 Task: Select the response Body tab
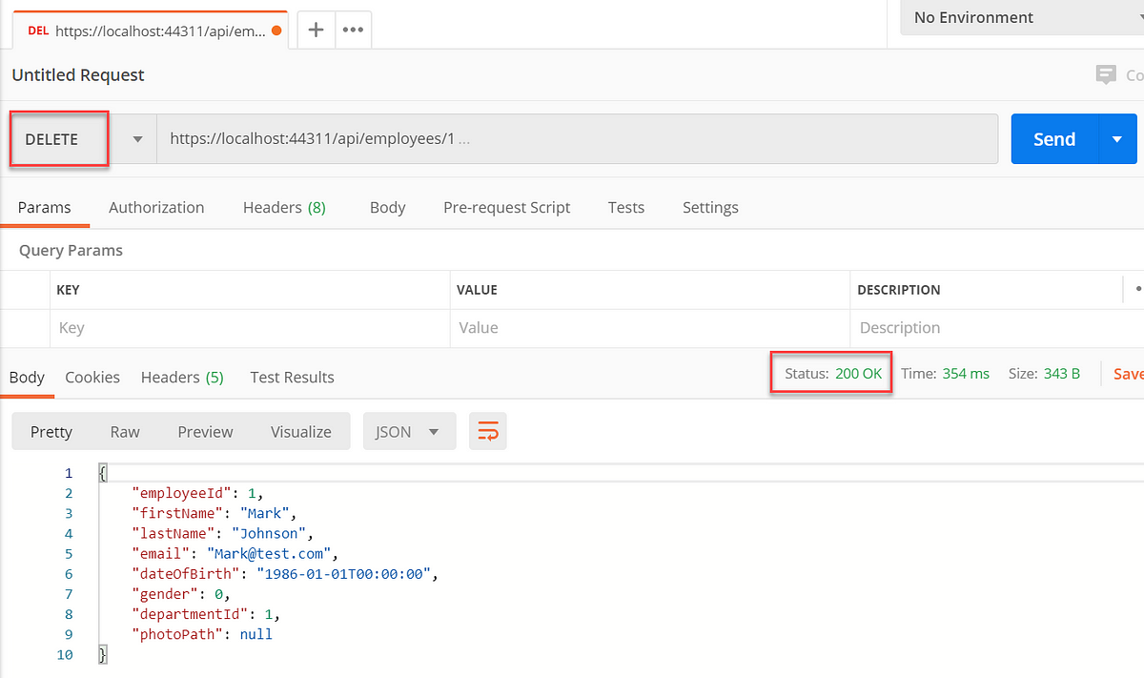click(27, 377)
